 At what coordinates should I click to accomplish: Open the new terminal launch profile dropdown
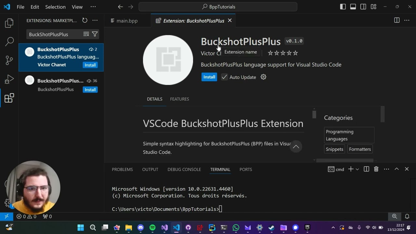(x=357, y=169)
